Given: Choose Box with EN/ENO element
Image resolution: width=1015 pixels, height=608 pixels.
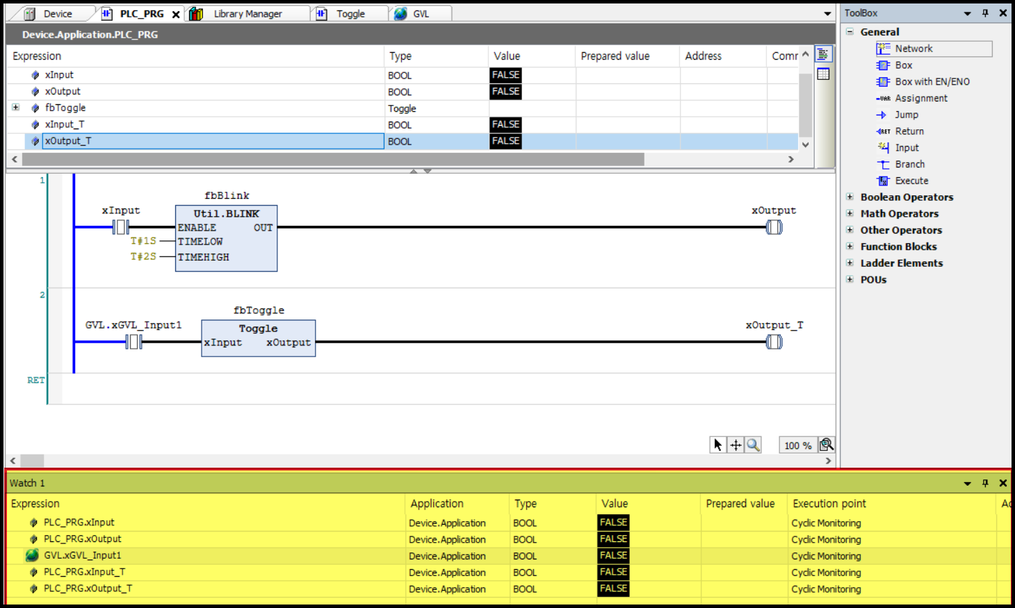Looking at the screenshot, I should pyautogui.click(x=923, y=82).
